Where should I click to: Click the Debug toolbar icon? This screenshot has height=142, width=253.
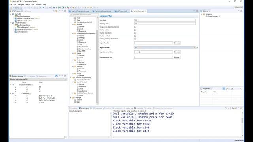pos(54,7)
